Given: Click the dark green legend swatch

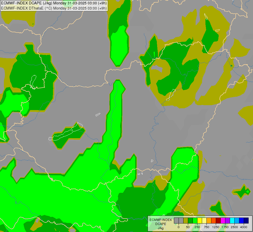Looking at the screenshot, I should click(190, 221).
